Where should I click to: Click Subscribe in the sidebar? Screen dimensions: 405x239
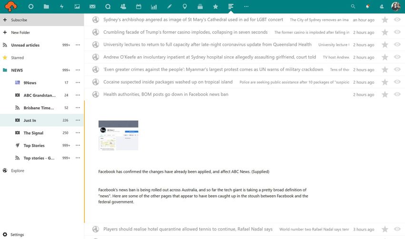click(42, 20)
